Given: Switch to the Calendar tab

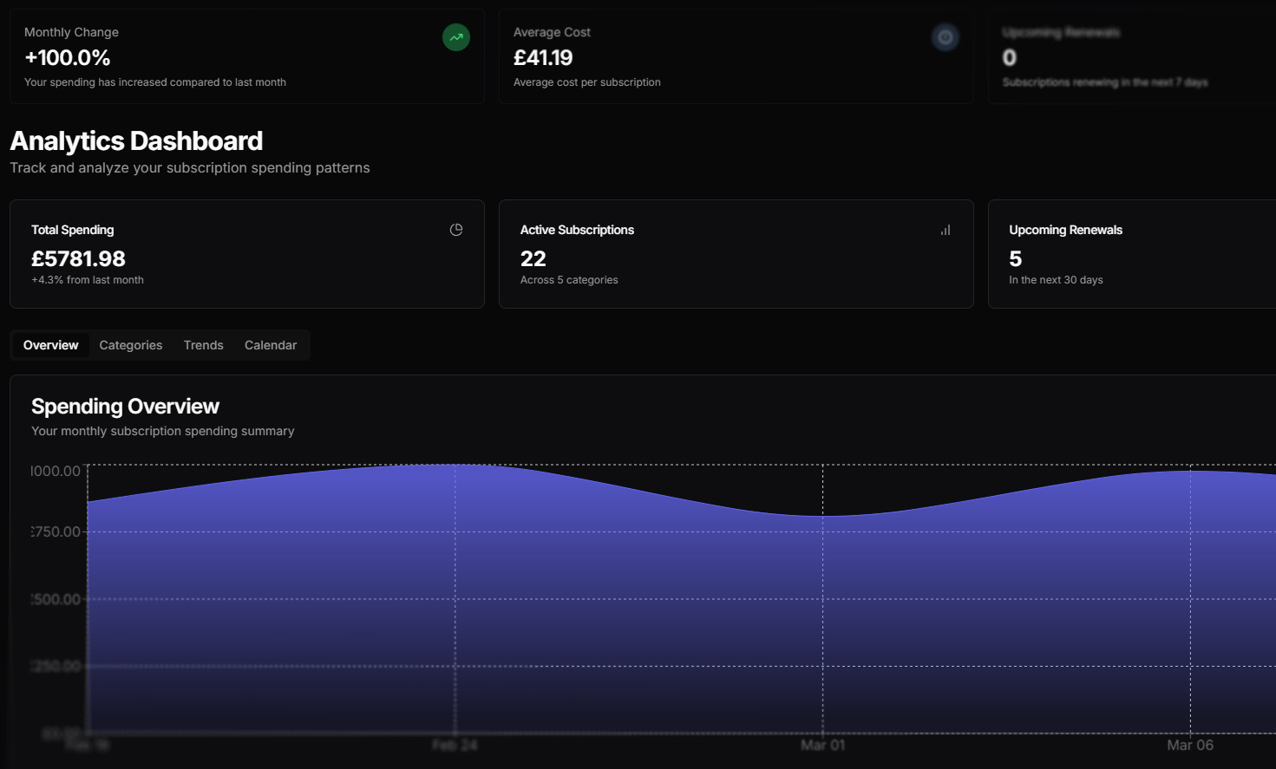Looking at the screenshot, I should point(270,345).
